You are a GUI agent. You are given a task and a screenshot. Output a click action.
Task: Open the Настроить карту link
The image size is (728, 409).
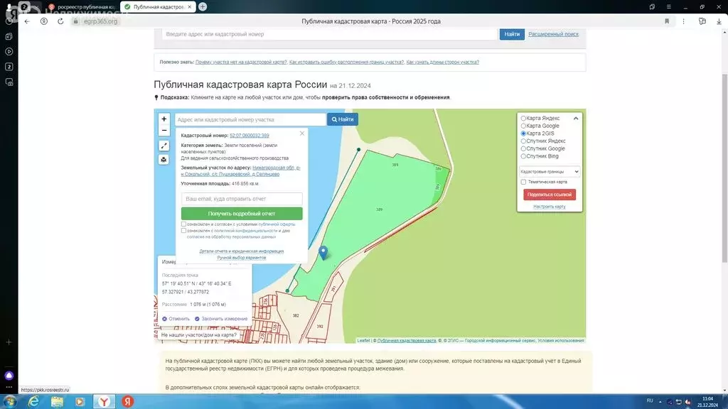click(550, 207)
